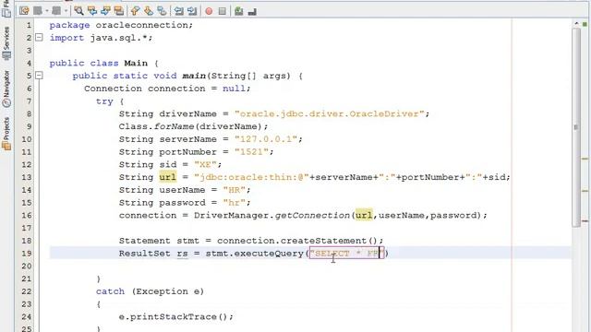Click "createStatement" call on line 18

tap(323, 241)
